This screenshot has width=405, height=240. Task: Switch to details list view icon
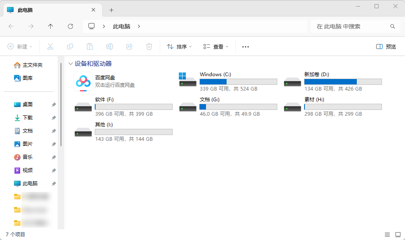387,235
